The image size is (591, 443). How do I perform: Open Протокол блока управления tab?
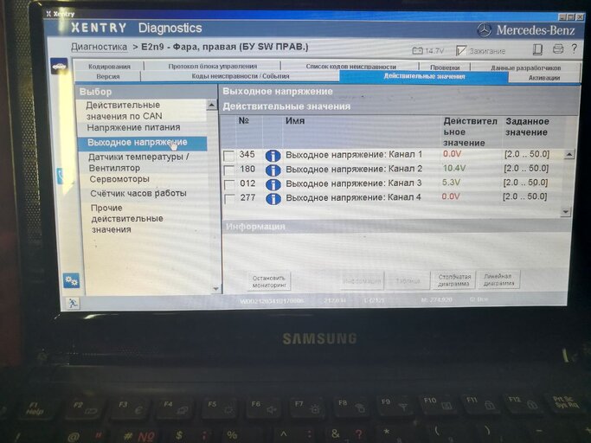pos(213,66)
